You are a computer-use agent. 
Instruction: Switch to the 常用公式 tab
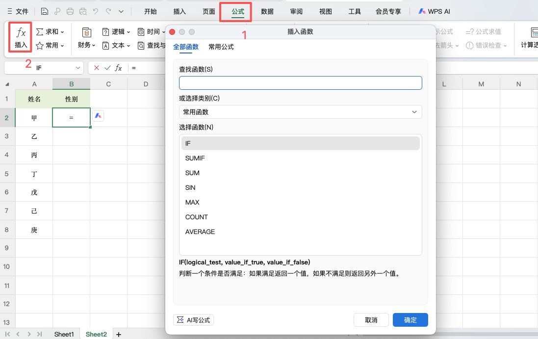click(x=221, y=47)
